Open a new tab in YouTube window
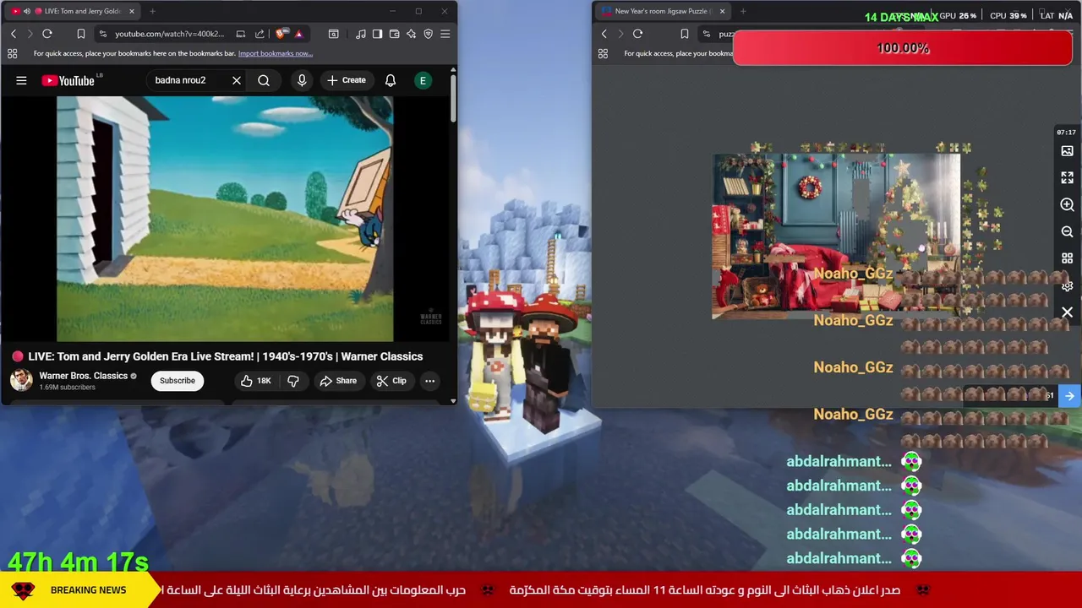1082x608 pixels. (x=152, y=11)
